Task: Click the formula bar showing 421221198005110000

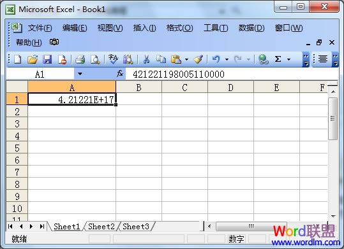Action: [232, 75]
